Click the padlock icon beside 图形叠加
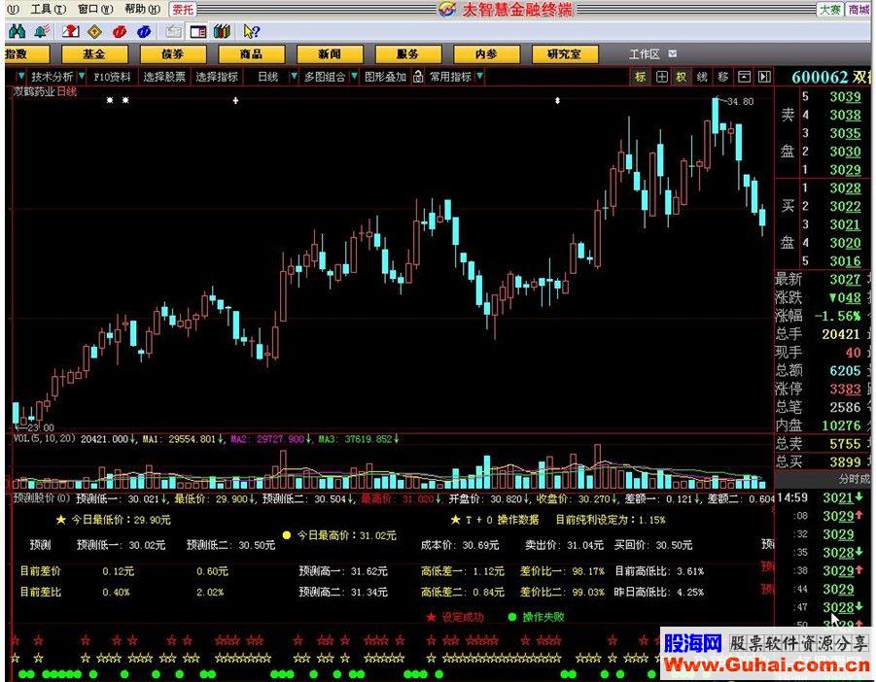876x682 pixels. [418, 77]
